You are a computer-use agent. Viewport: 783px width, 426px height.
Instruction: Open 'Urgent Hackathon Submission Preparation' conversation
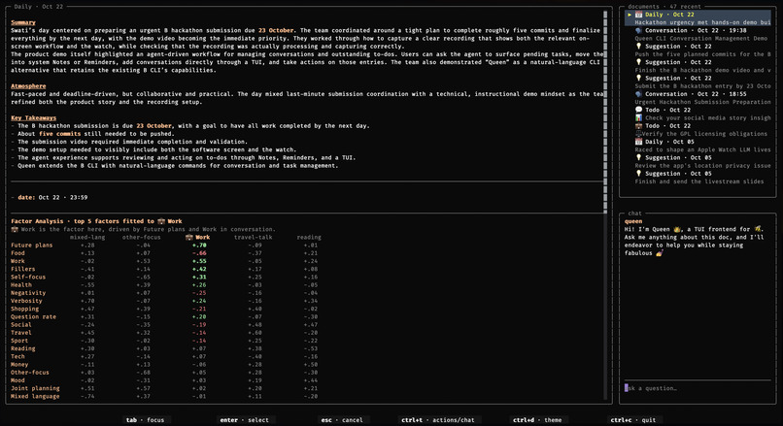point(702,102)
